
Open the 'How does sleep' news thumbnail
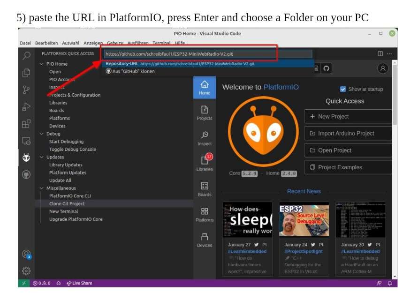pyautogui.click(x=247, y=220)
